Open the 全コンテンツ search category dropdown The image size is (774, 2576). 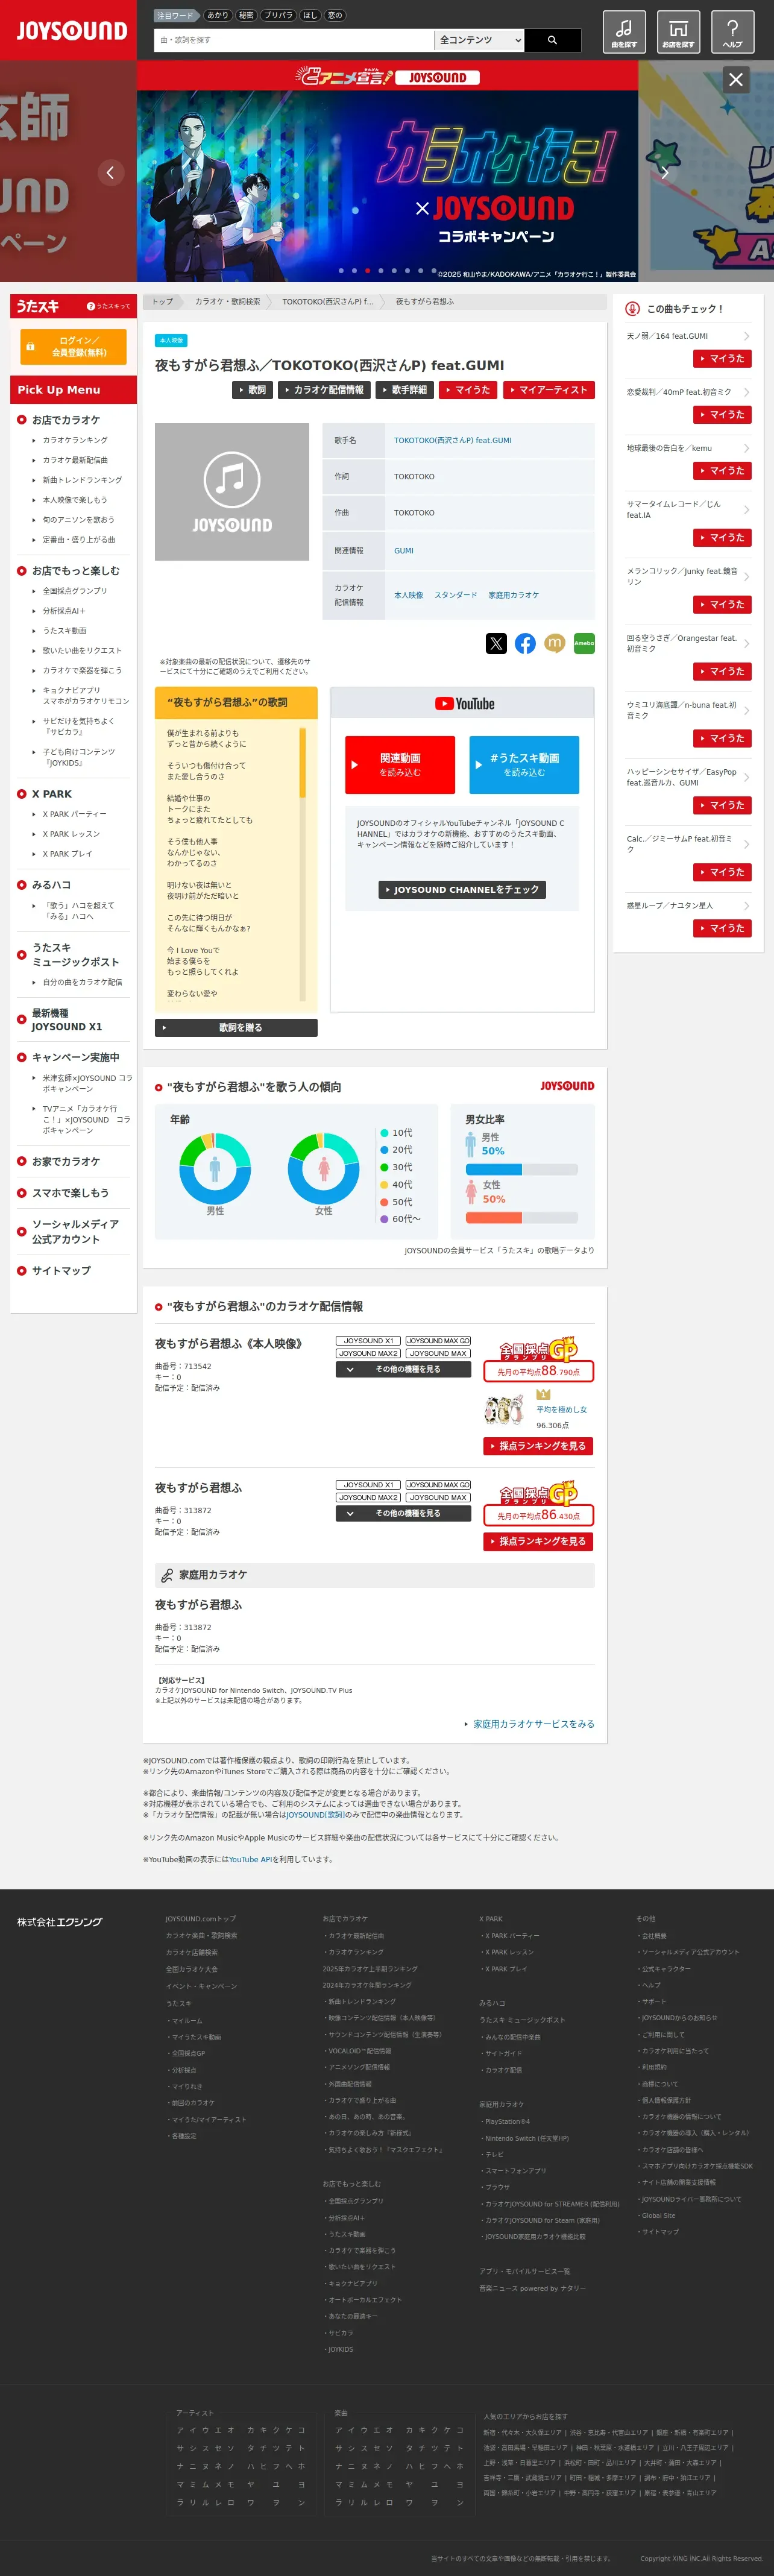[x=480, y=40]
